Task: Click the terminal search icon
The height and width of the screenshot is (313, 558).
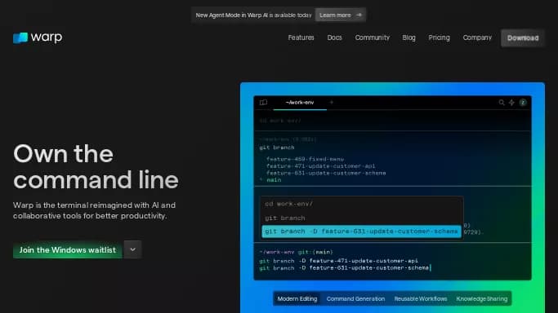Action: 502,103
